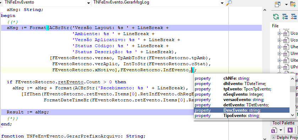This screenshot has height=140, width=298.
Task: Select the UPri file in project tree
Action: 294,67
